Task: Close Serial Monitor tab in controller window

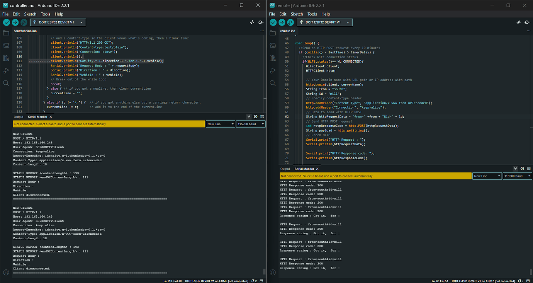Action: [x=51, y=117]
